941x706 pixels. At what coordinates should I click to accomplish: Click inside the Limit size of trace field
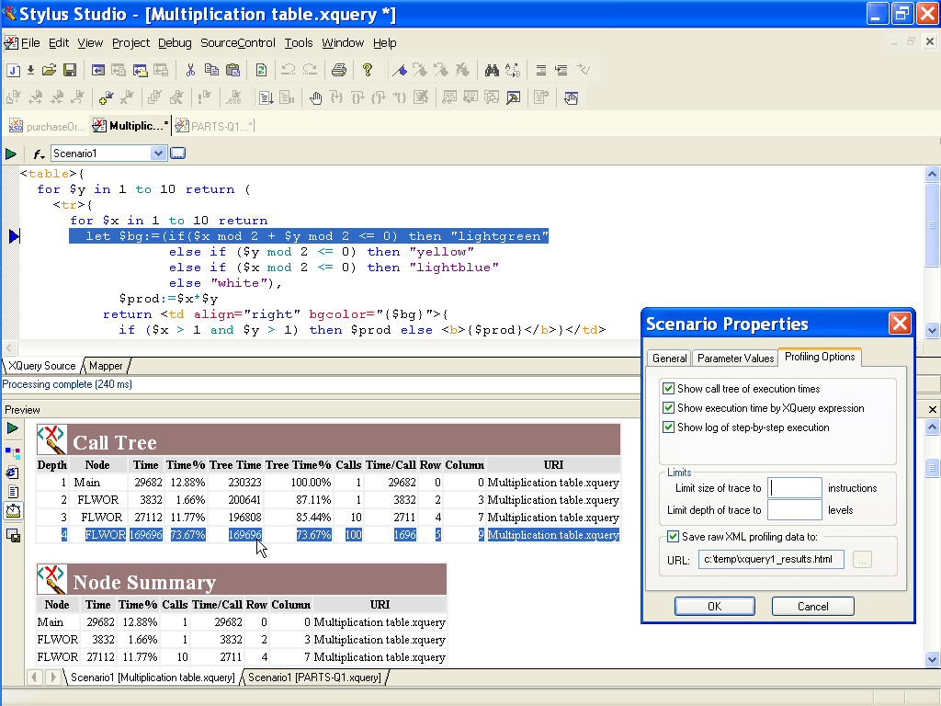pyautogui.click(x=796, y=487)
